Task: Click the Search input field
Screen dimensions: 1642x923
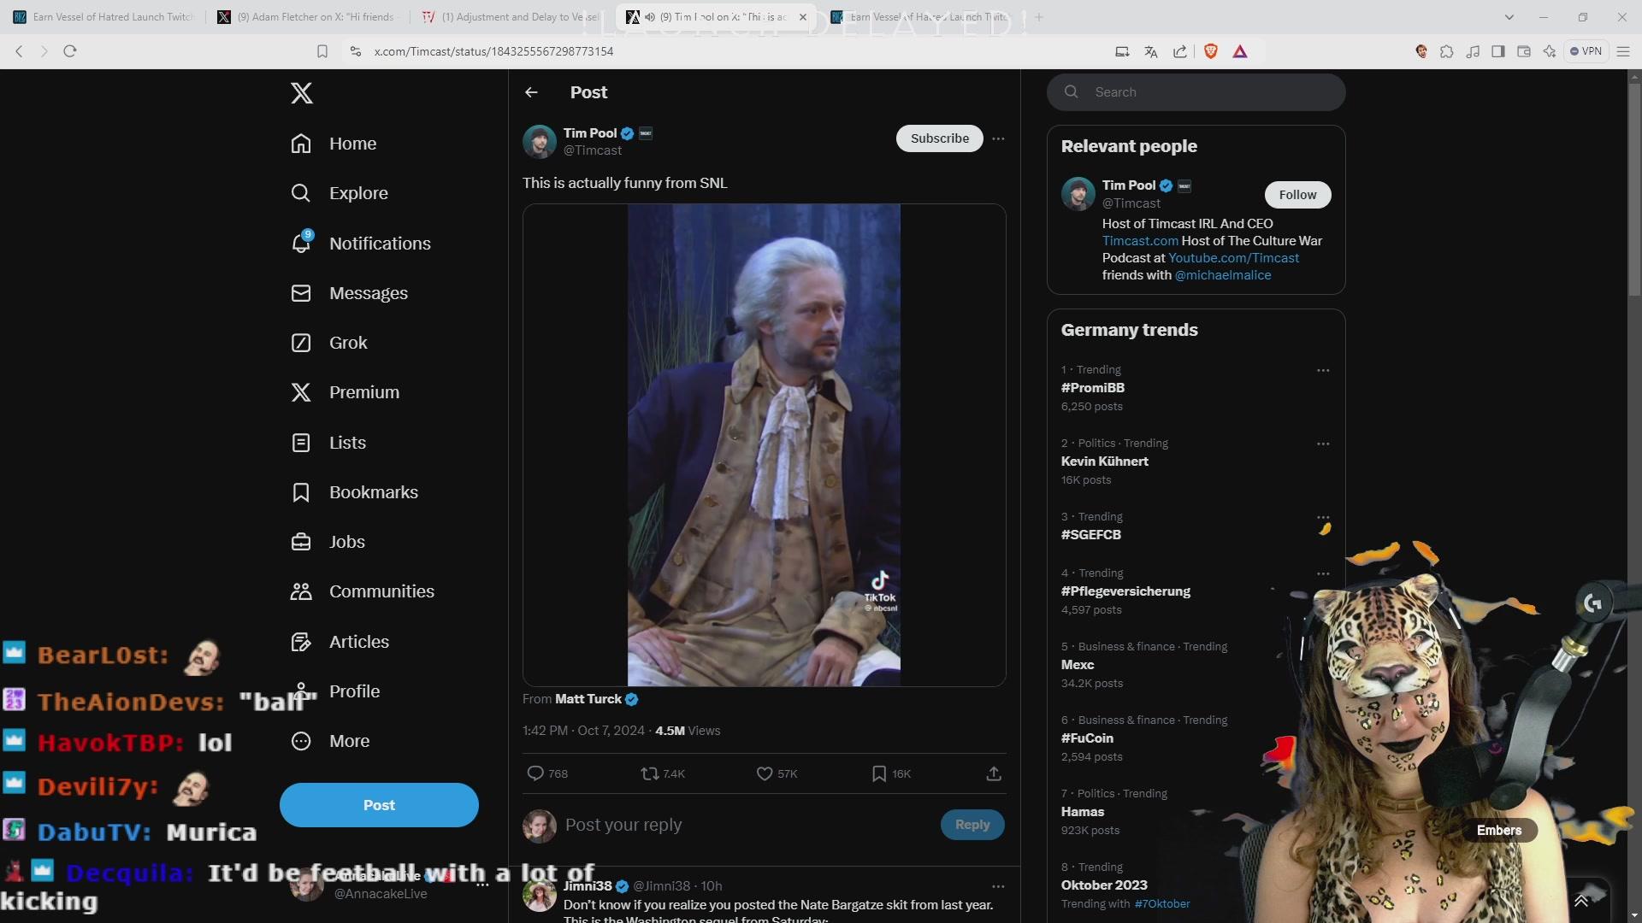Action: (1196, 92)
